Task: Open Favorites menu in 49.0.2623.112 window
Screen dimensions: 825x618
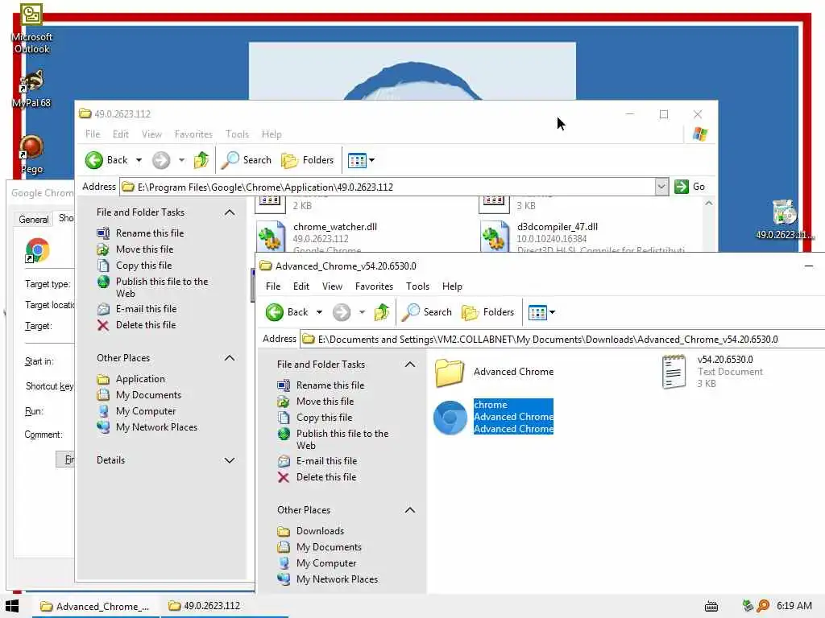Action: [x=193, y=134]
